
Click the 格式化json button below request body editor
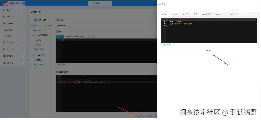click(62, 64)
